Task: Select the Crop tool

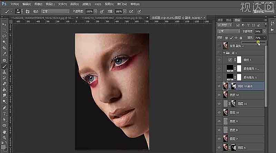Action: coord(4,48)
